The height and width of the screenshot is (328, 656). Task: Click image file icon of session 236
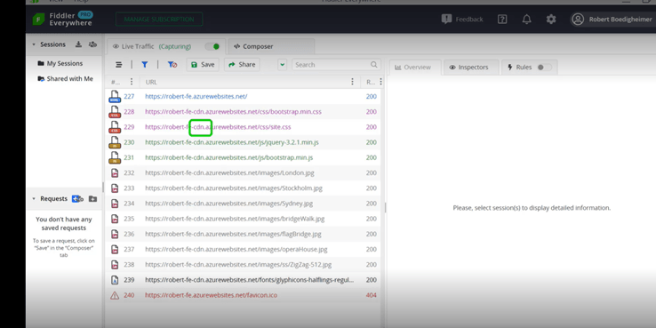[x=115, y=234]
